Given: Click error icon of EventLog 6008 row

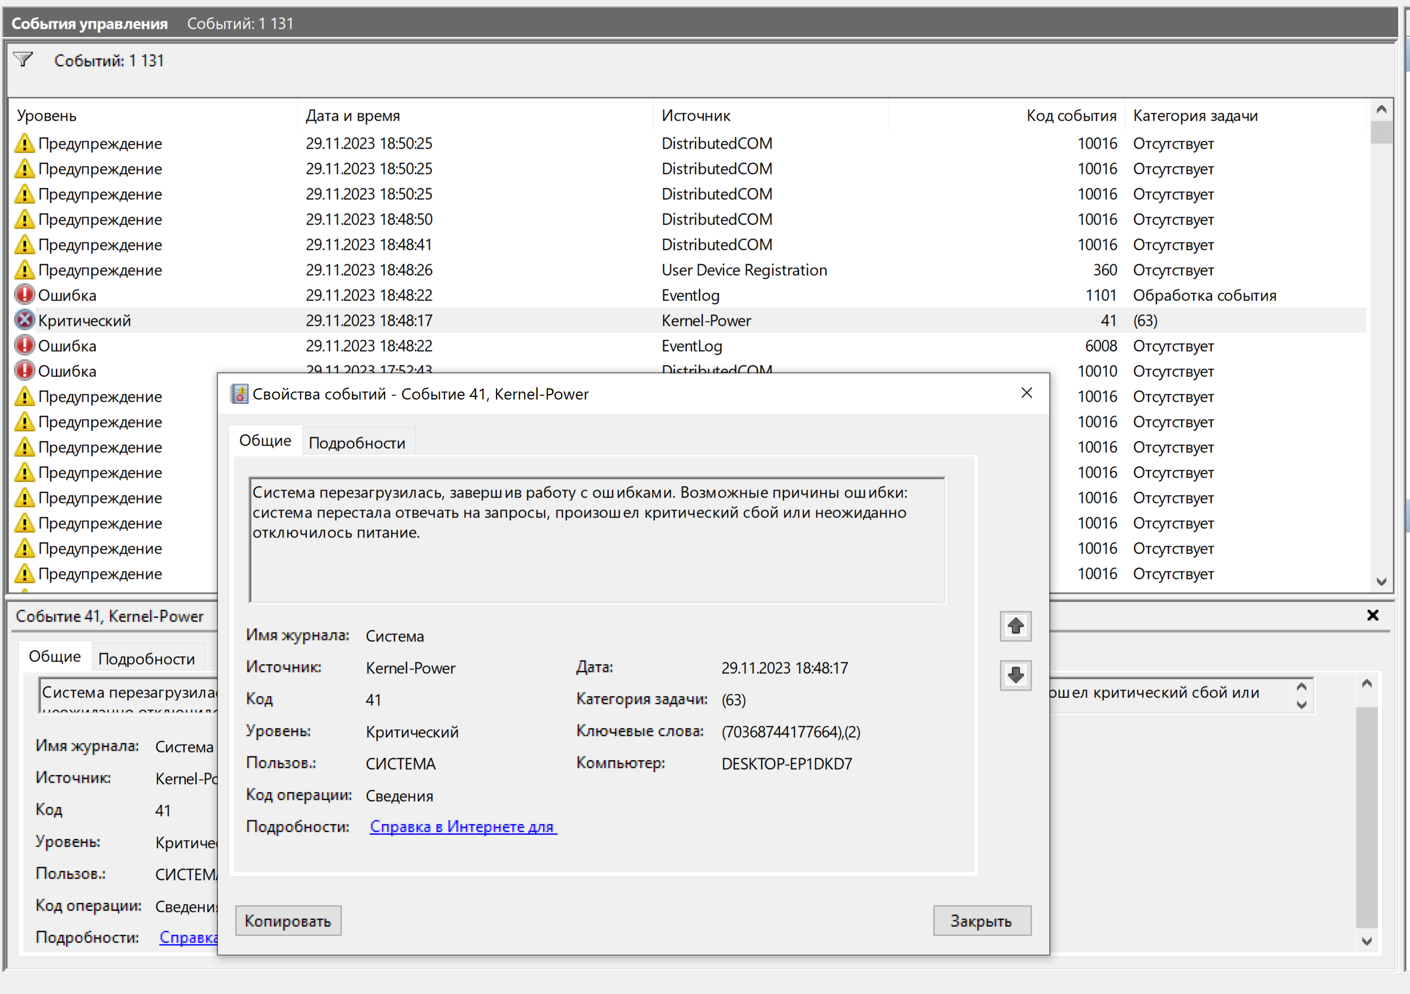Looking at the screenshot, I should (24, 346).
